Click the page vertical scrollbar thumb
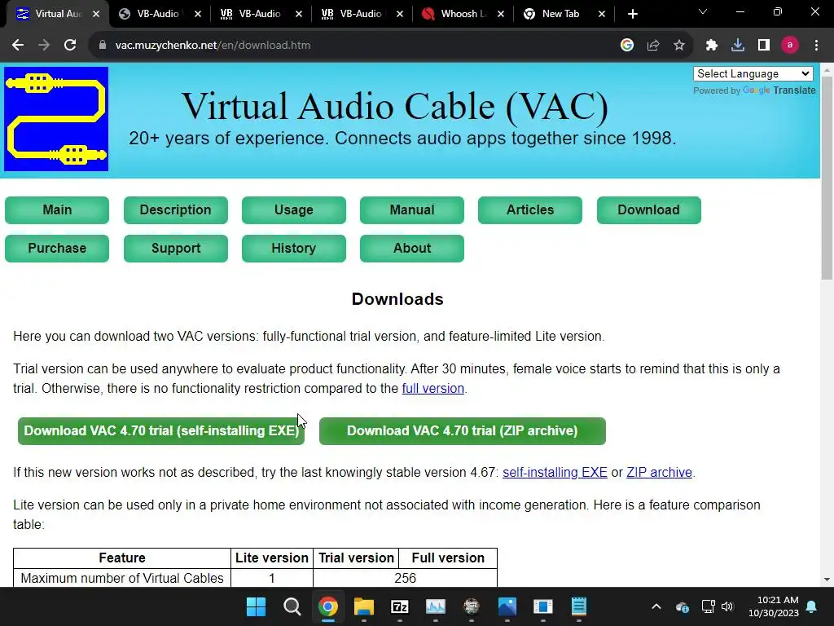This screenshot has height=626, width=834. (x=827, y=179)
